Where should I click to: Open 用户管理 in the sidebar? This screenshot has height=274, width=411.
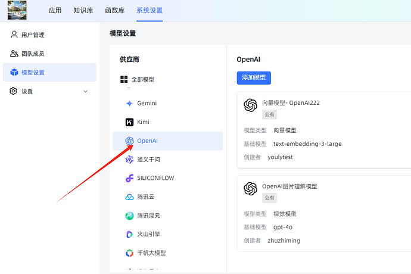[49, 35]
